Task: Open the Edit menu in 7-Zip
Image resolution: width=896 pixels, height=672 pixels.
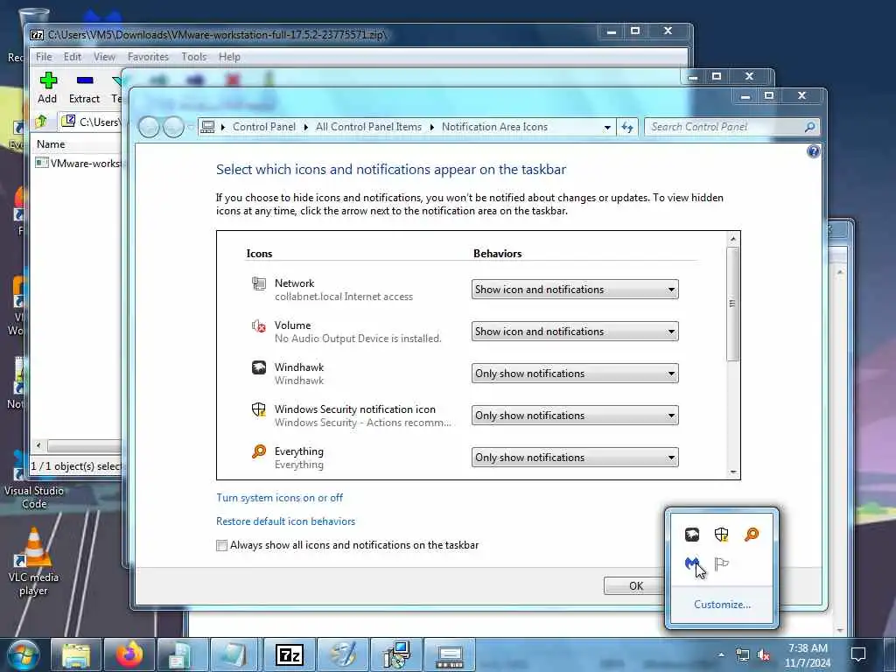Action: 72,57
